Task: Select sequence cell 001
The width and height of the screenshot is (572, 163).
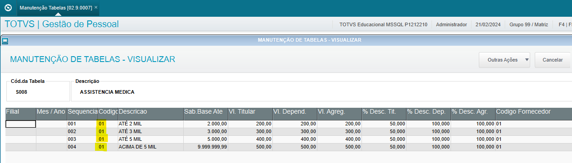Action: 82,124
